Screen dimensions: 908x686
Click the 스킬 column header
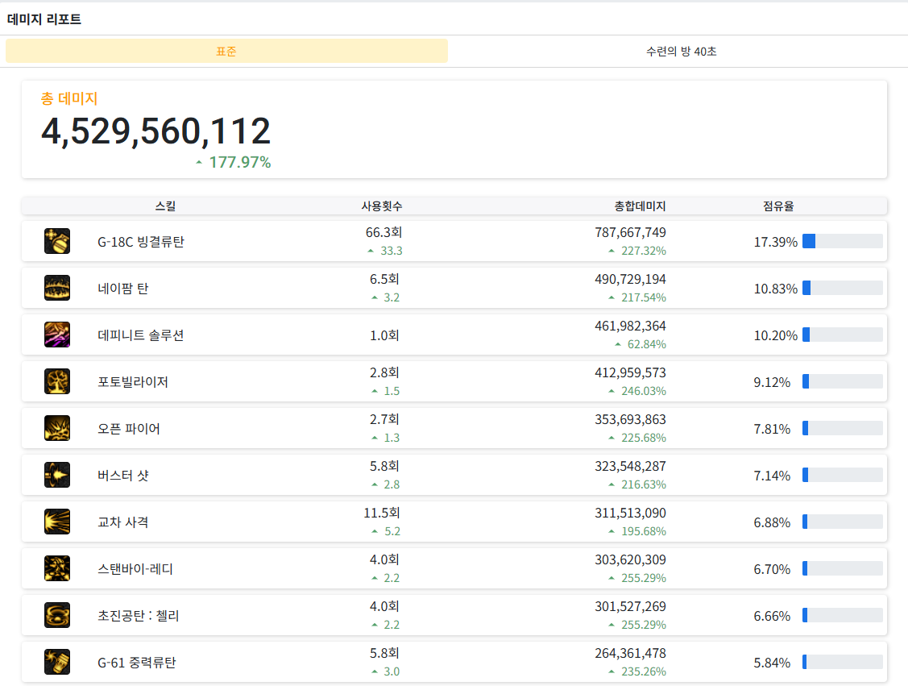[165, 206]
